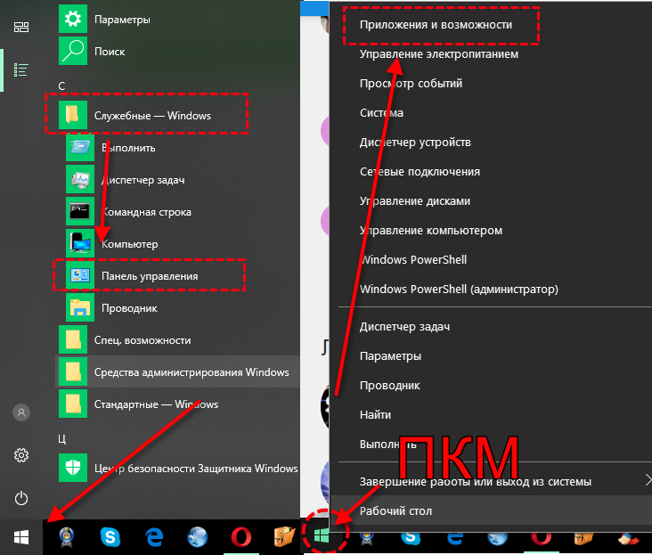Select Приложения и возможности in context menu
The height and width of the screenshot is (555, 652).
click(x=436, y=25)
